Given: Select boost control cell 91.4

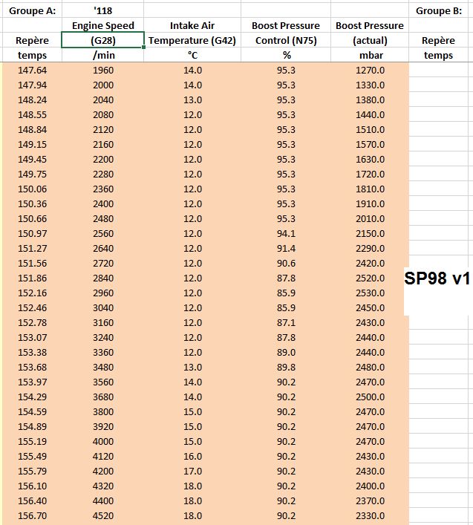Looking at the screenshot, I should pyautogui.click(x=286, y=248).
